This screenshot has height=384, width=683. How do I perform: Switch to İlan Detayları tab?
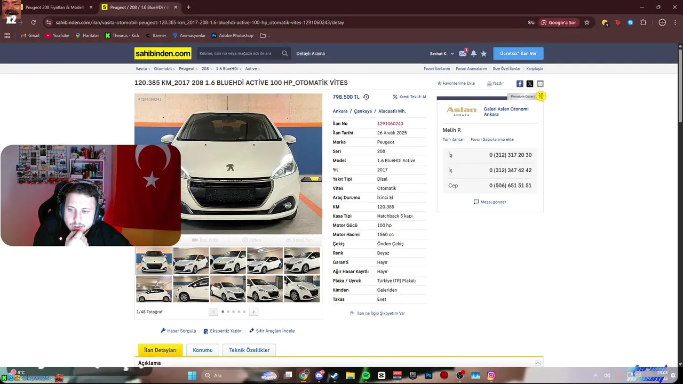(x=160, y=350)
